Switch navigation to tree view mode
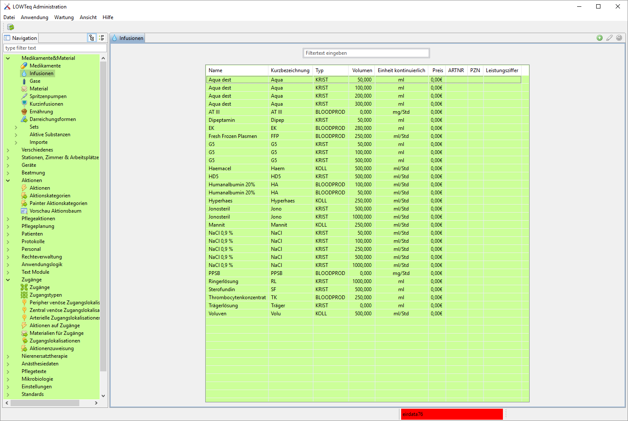The image size is (628, 421). pyautogui.click(x=92, y=37)
